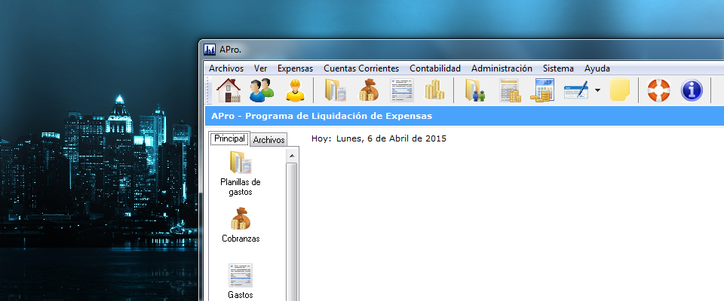The image size is (724, 301).
Task: Open the yellow sticky note icon
Action: tap(620, 90)
